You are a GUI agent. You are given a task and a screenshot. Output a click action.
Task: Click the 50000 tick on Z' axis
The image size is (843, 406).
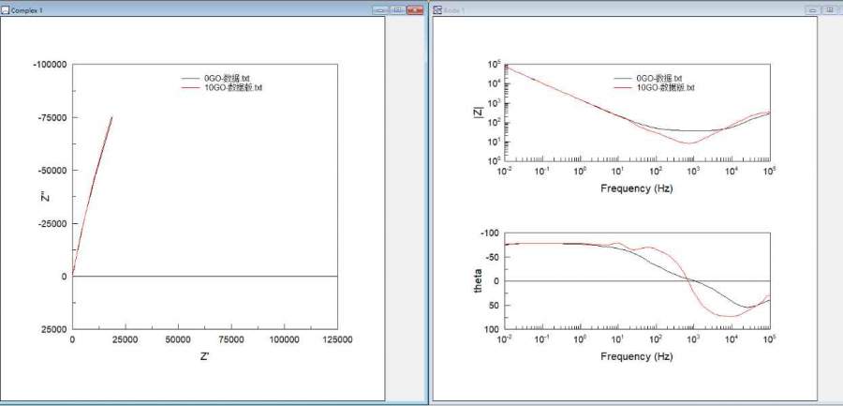[x=179, y=339]
